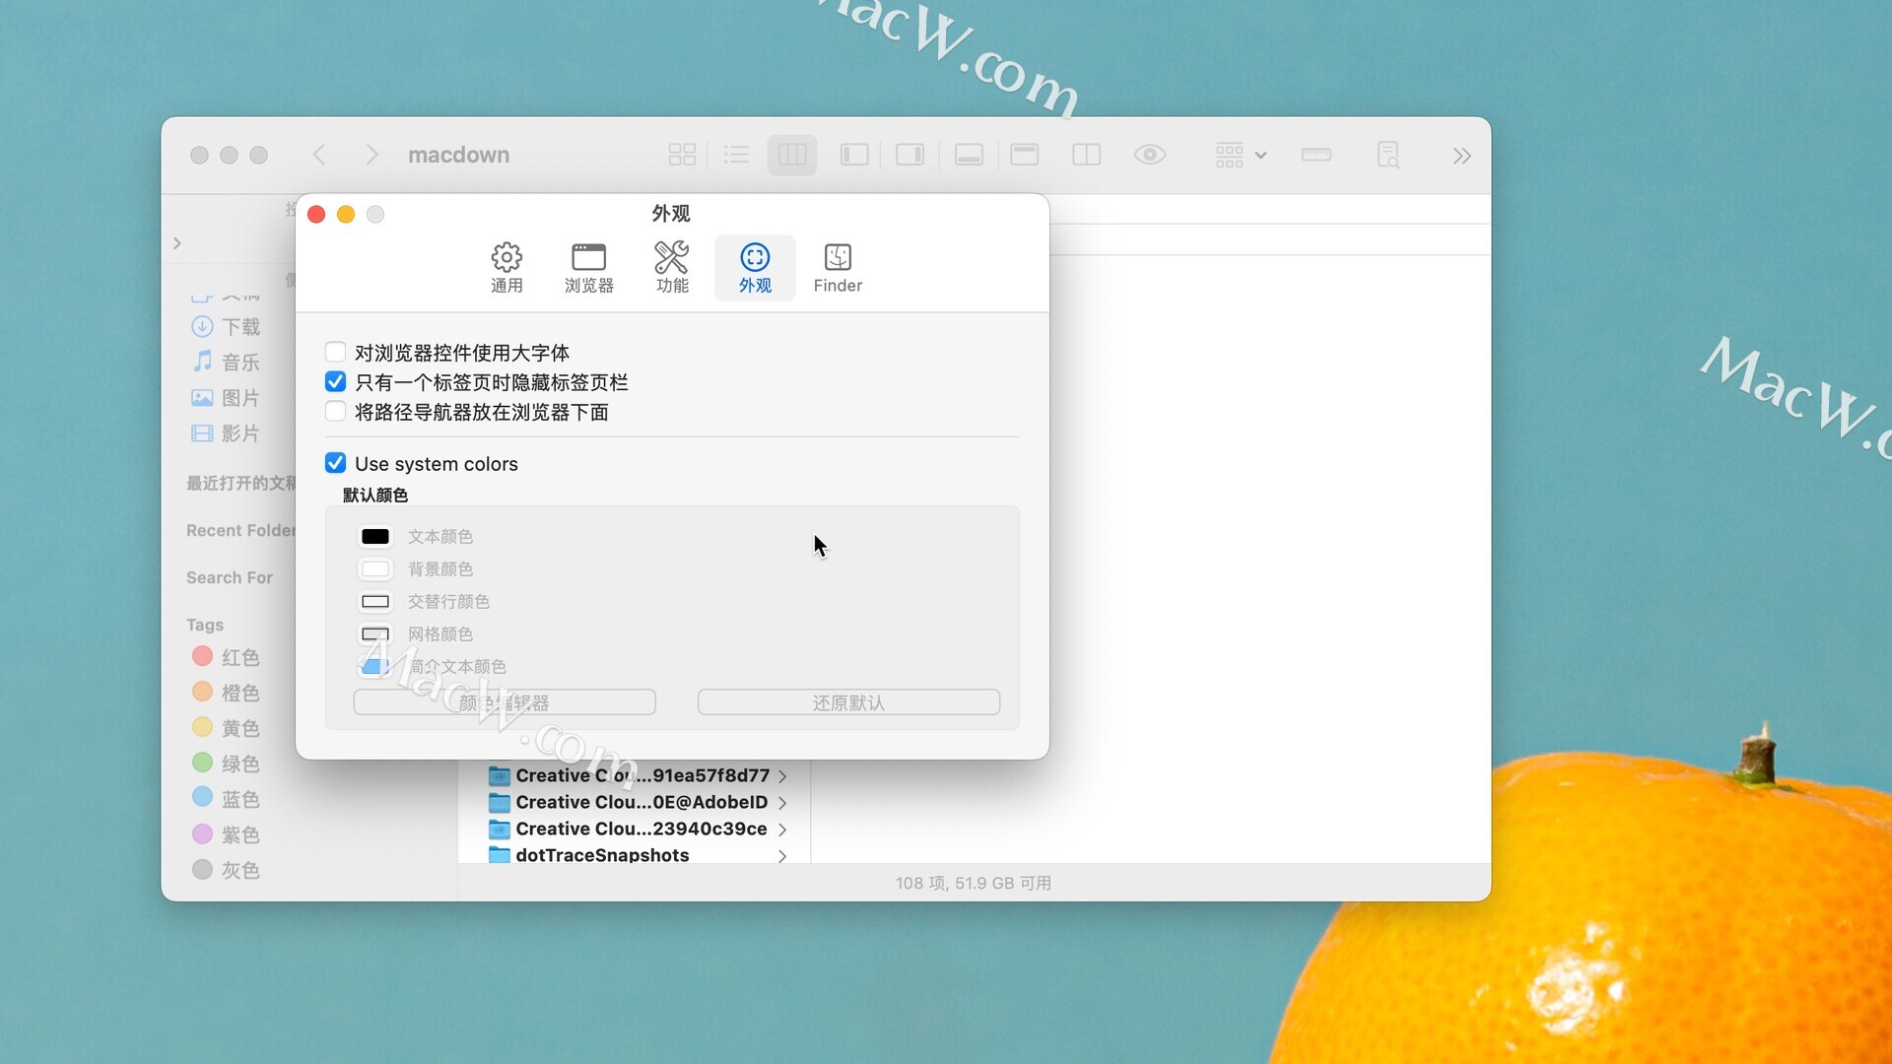The image size is (1892, 1064).
Task: Select the 绿色 green tag
Action: pyautogui.click(x=227, y=764)
